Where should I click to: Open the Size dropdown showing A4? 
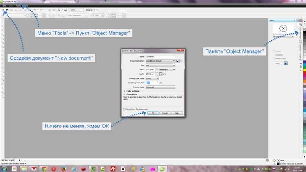pyautogui.click(x=160, y=65)
